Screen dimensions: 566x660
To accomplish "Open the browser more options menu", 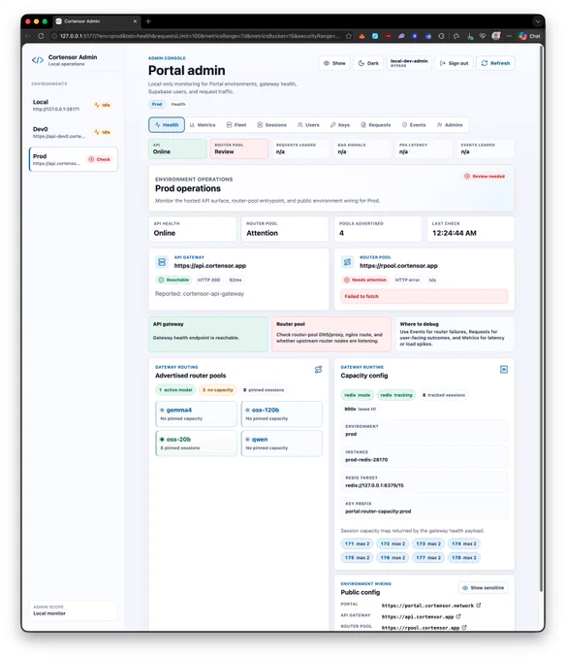I will coord(509,36).
